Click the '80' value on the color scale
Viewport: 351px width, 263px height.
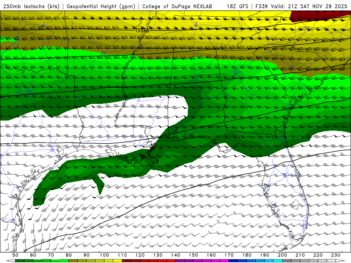69,255
